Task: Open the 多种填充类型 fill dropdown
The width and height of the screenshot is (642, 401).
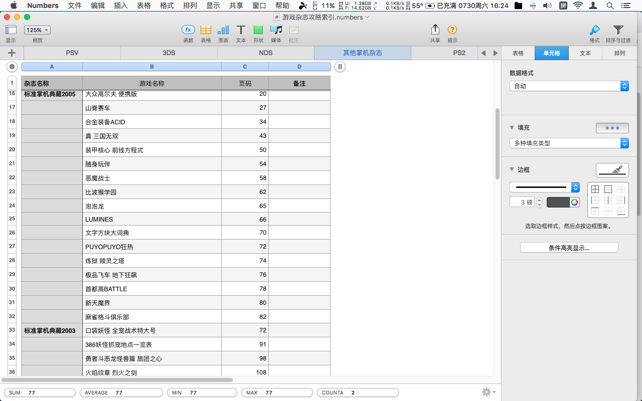Action: (569, 143)
